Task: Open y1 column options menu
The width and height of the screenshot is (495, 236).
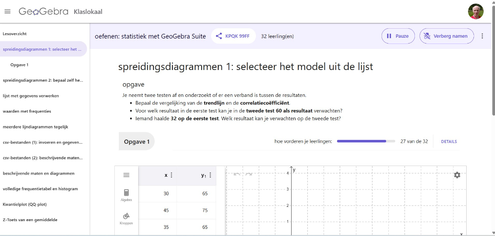Action: (x=210, y=175)
